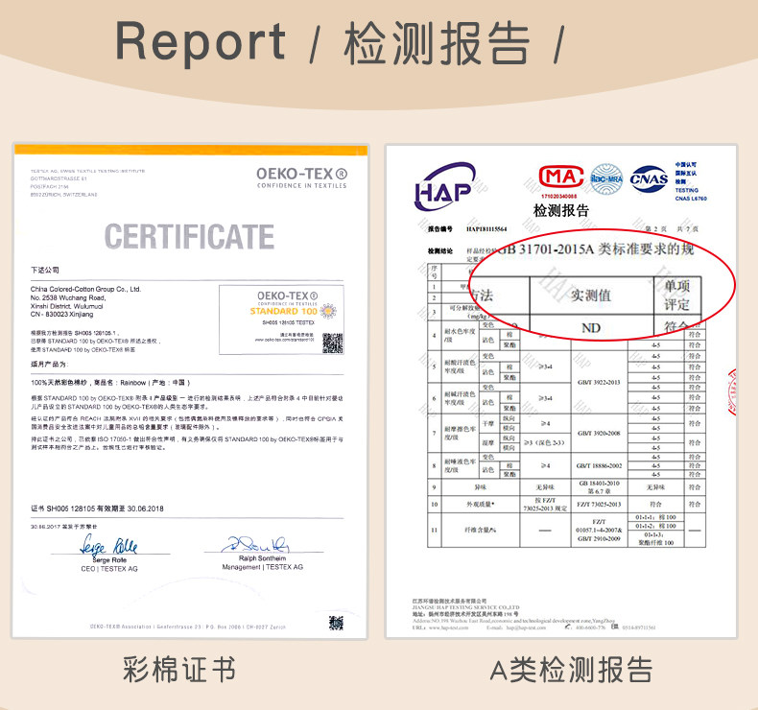Click the 'Report / 检测报告 /' heading
Viewport: 758px width, 710px height.
(340, 42)
